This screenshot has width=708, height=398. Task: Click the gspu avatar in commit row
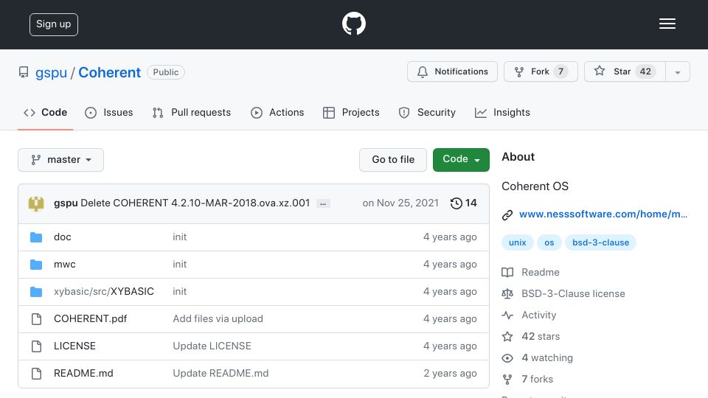tap(36, 203)
